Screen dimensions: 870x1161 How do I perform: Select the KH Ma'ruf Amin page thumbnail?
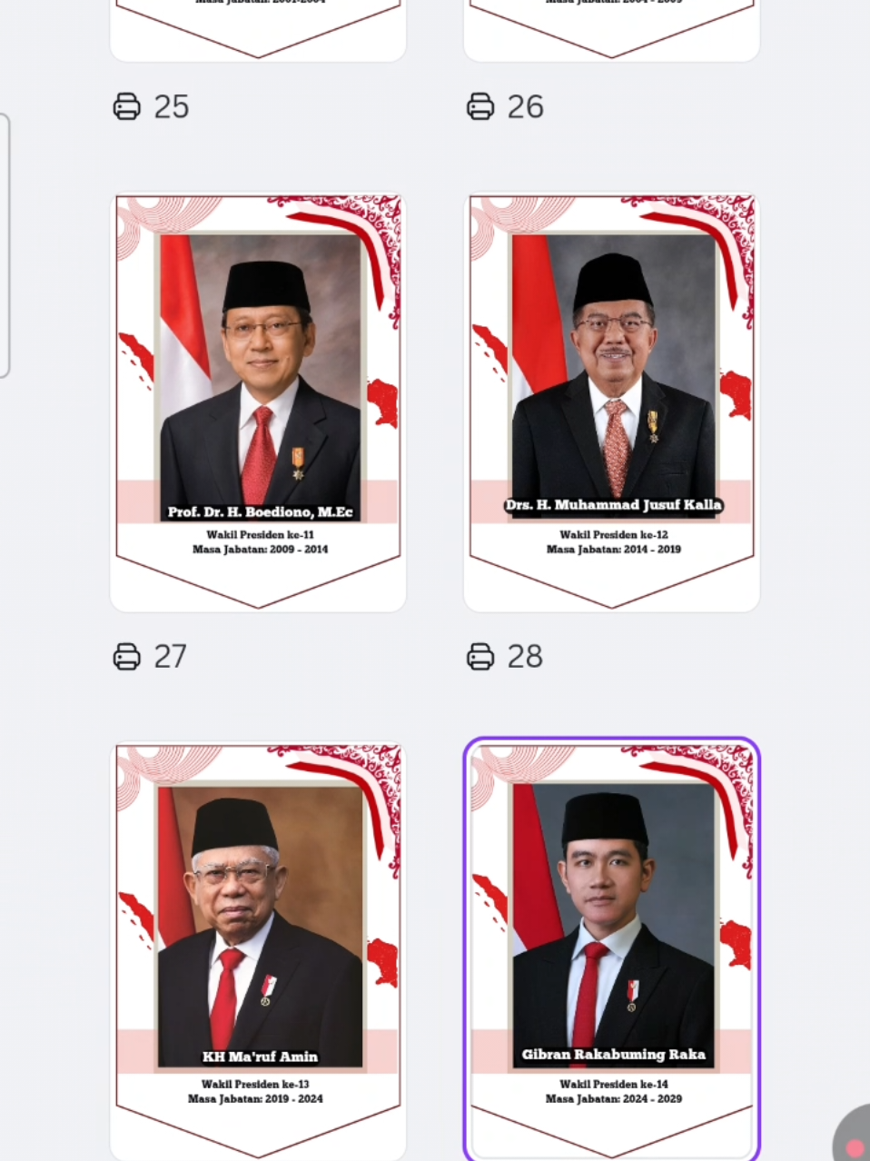tap(258, 951)
